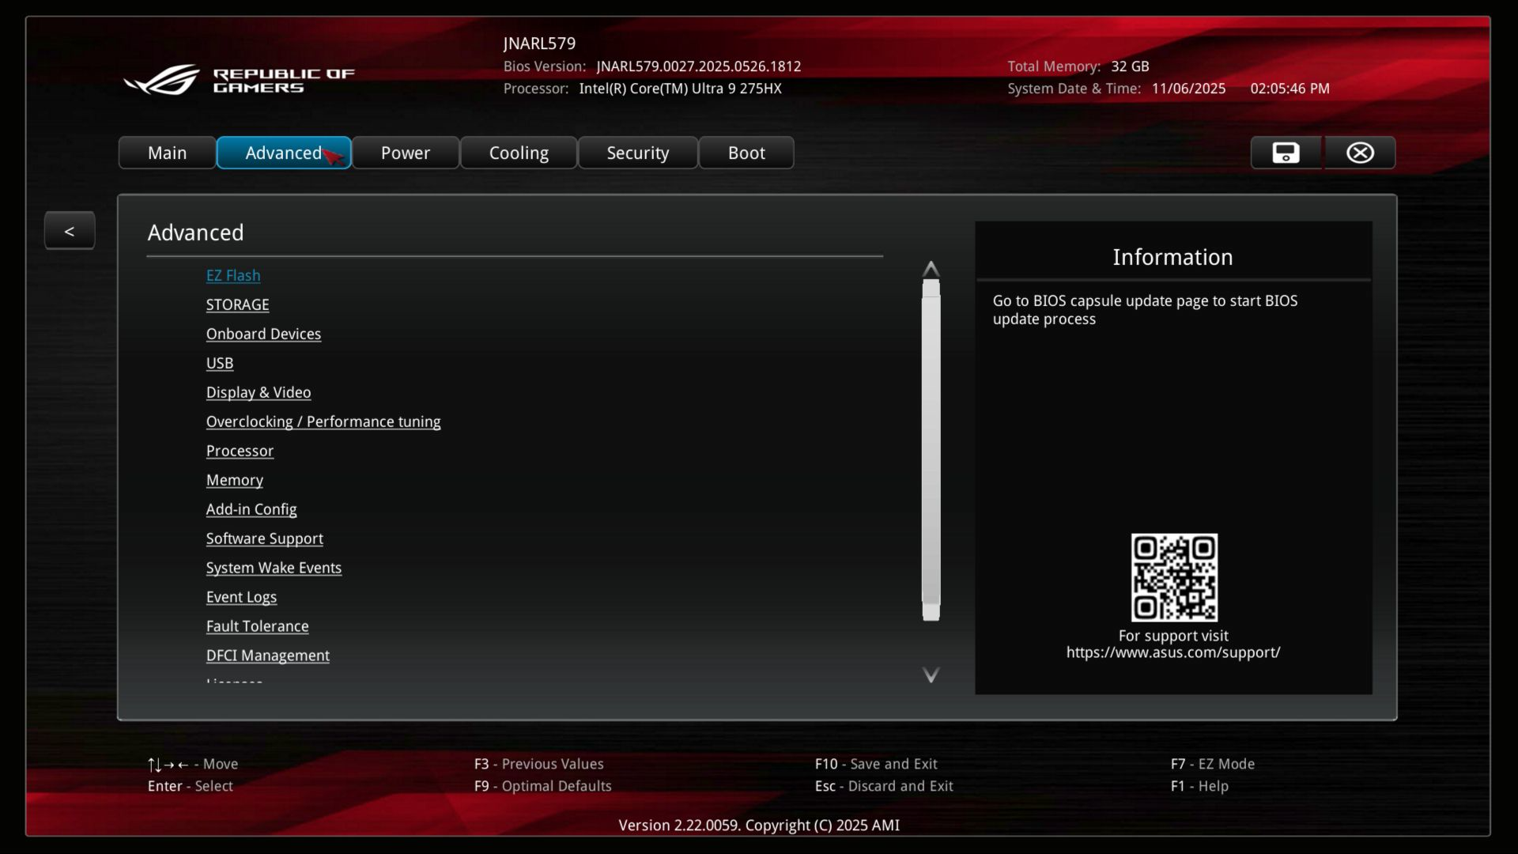Screen dimensions: 1518x854
Task: Click scrollbar down arrow
Action: click(931, 675)
